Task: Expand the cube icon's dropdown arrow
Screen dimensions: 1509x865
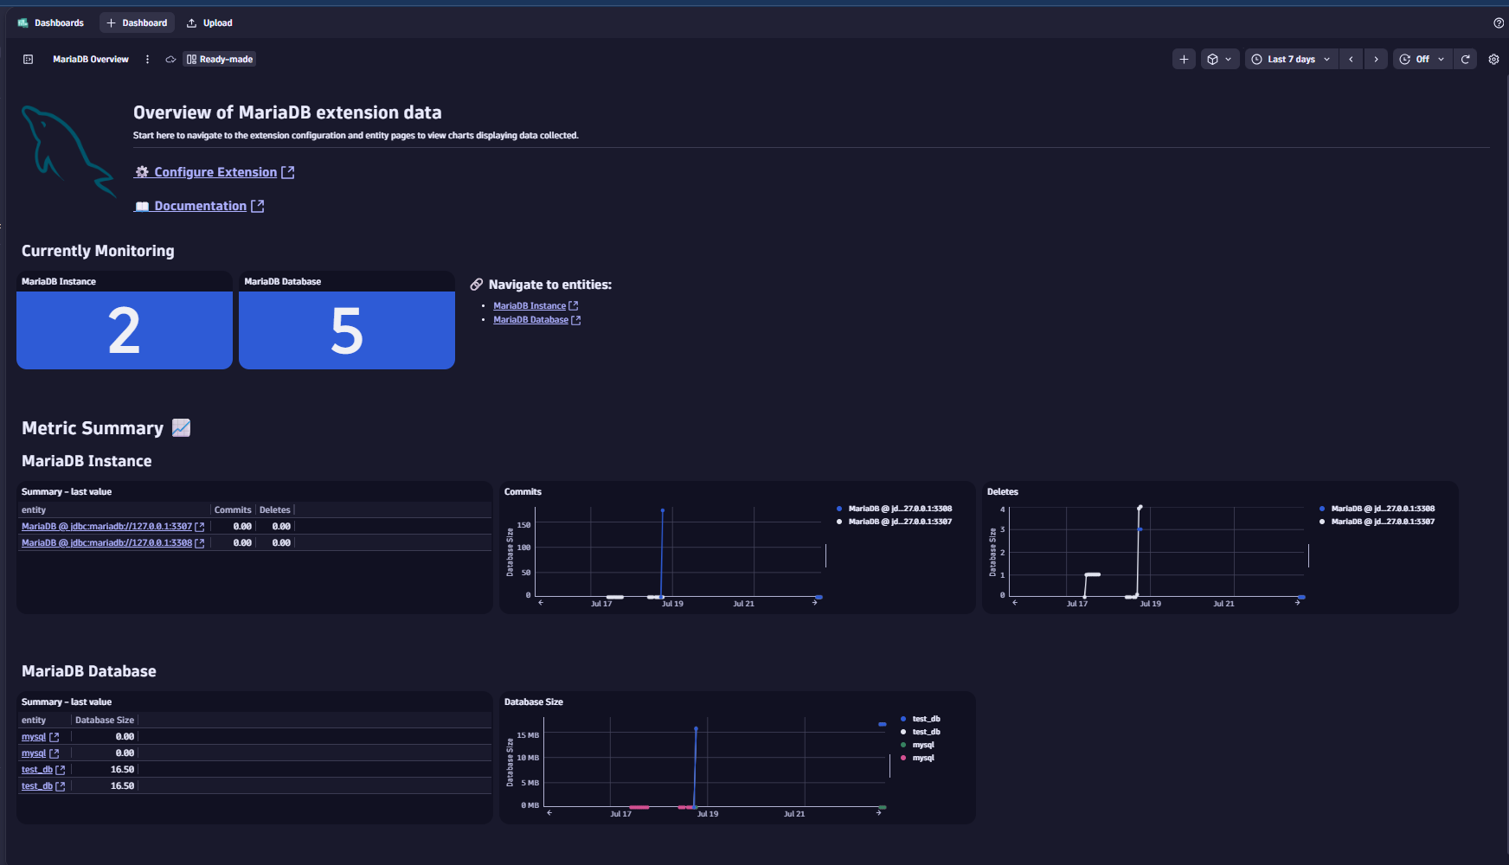Action: 1228,59
